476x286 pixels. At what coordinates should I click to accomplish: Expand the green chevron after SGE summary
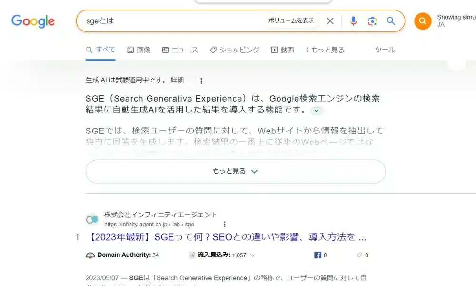[317, 111]
